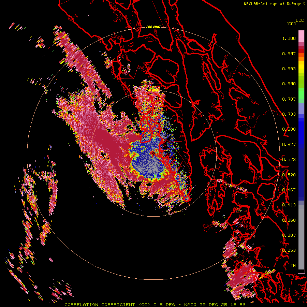Select the 0.253 legend value

[x=289, y=250]
